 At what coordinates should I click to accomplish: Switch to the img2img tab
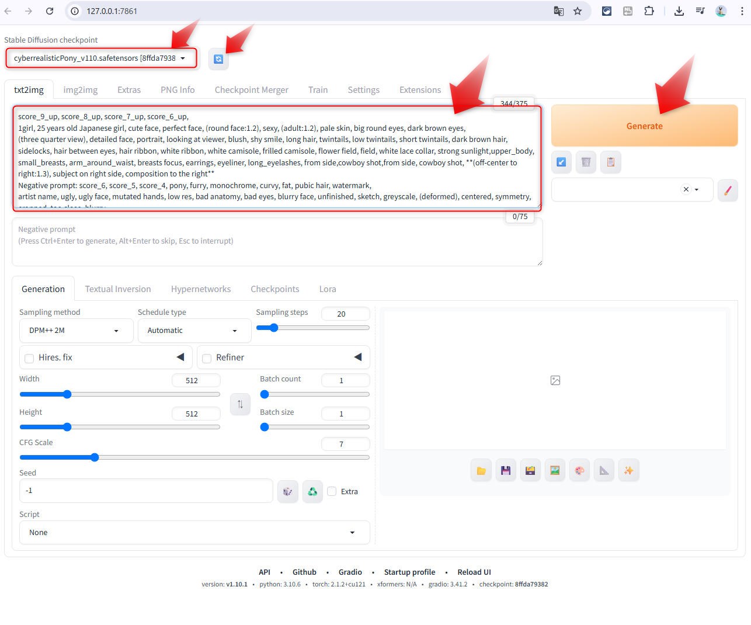[81, 90]
